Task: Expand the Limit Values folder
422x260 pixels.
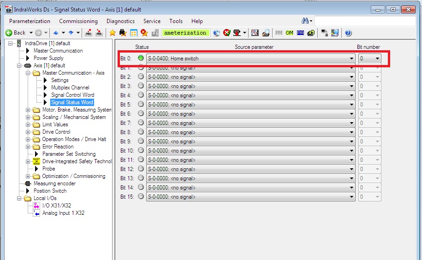Action: 28,124
